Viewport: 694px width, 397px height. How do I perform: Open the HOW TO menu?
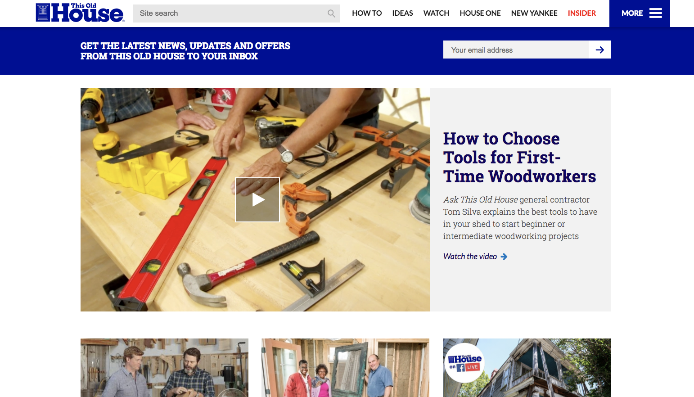(x=367, y=13)
